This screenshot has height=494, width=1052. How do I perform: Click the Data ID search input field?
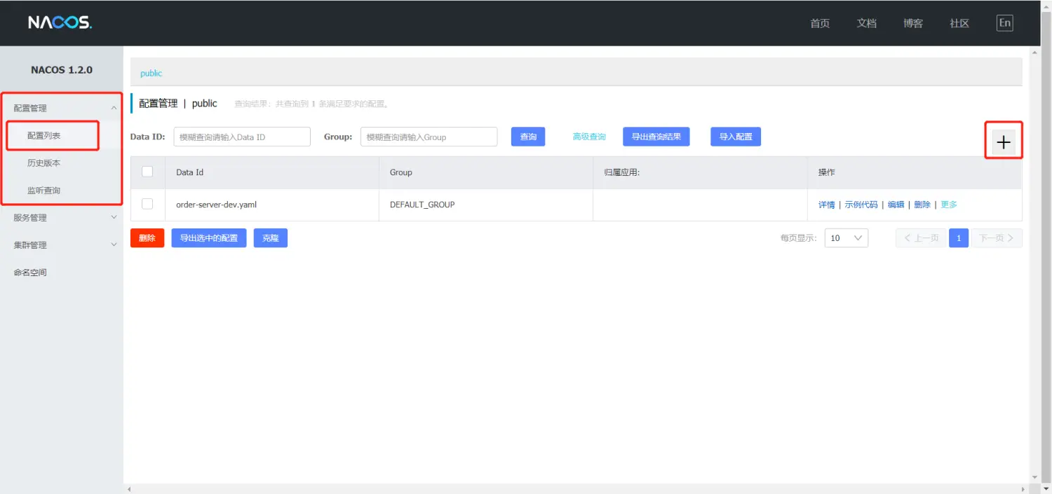241,137
